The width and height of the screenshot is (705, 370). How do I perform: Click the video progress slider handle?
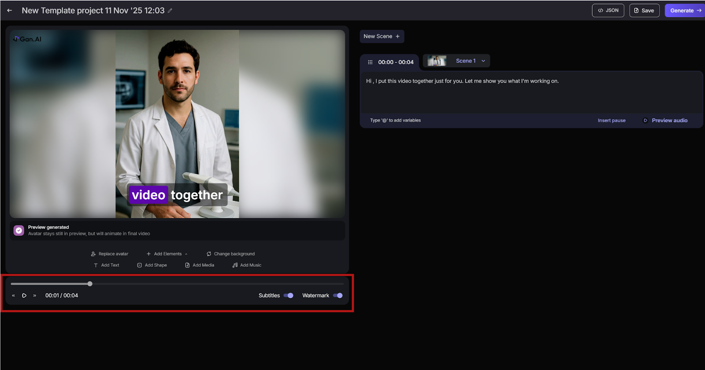(x=90, y=284)
